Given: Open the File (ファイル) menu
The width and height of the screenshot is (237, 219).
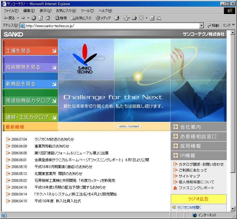Looking at the screenshot, I should pos(11,11).
